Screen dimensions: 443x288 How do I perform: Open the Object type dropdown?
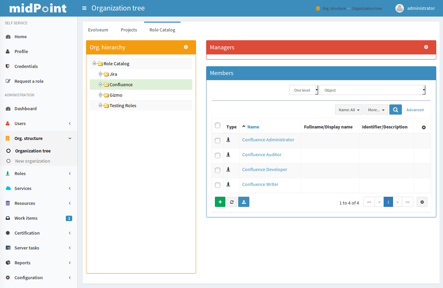[372, 90]
